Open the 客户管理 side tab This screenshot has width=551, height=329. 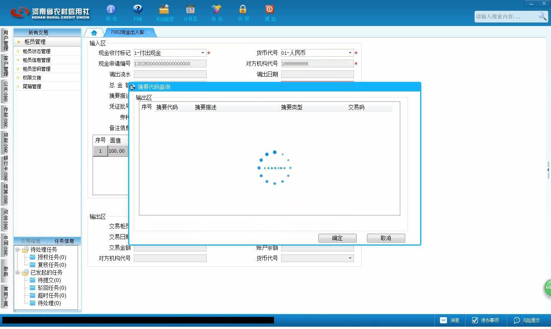coord(6,66)
